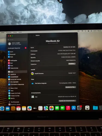Open the Editar menu
Image resolution: width=102 pixels, height=136 pixels.
tap(3, 32)
